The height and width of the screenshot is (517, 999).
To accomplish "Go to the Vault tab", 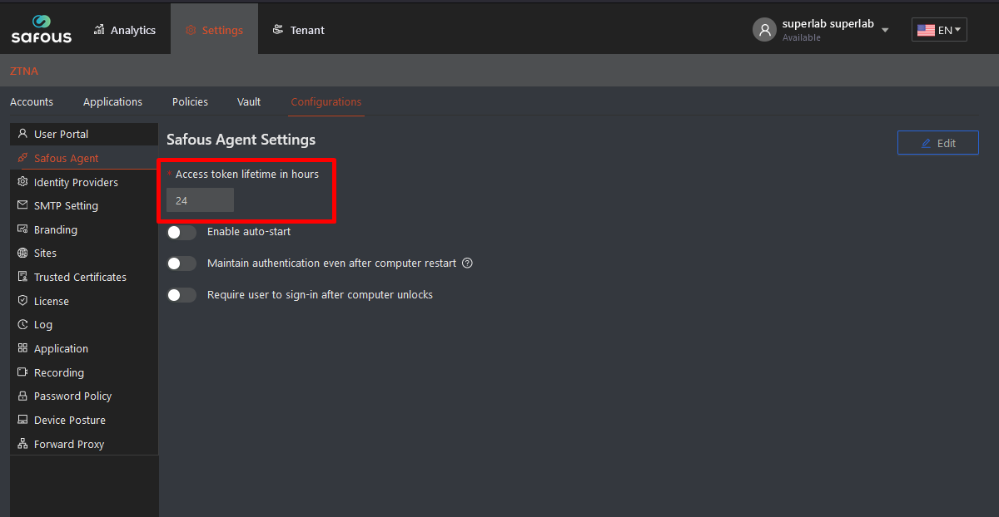I will 249,101.
